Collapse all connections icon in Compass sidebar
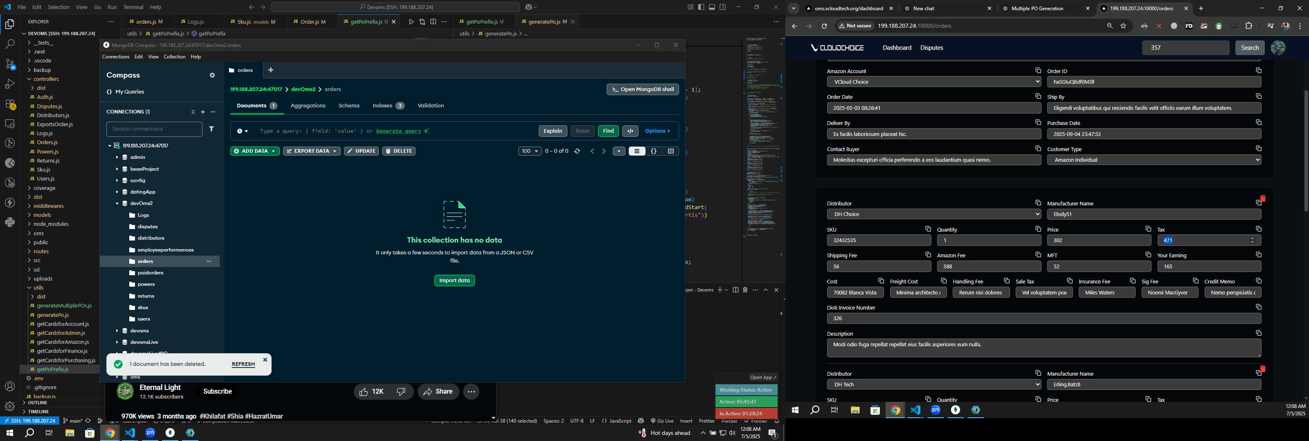 [x=193, y=111]
